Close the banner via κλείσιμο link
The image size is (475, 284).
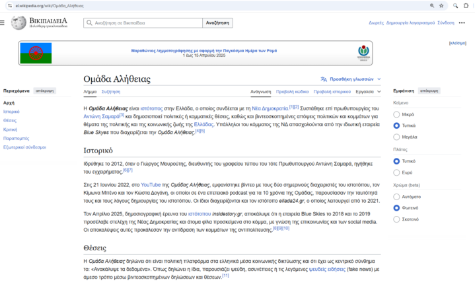point(457,44)
